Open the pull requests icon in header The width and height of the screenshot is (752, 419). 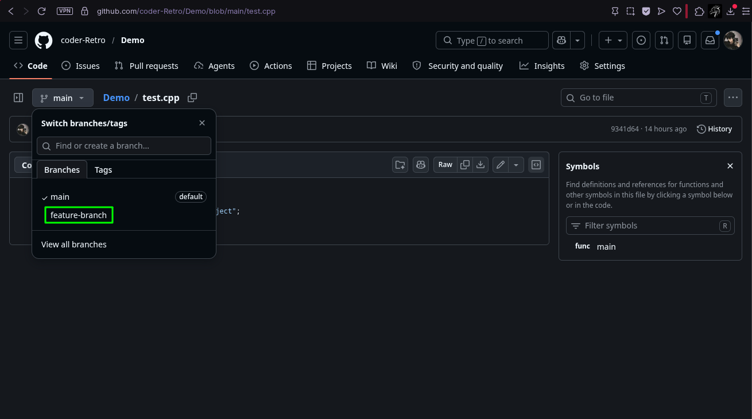(x=664, y=40)
